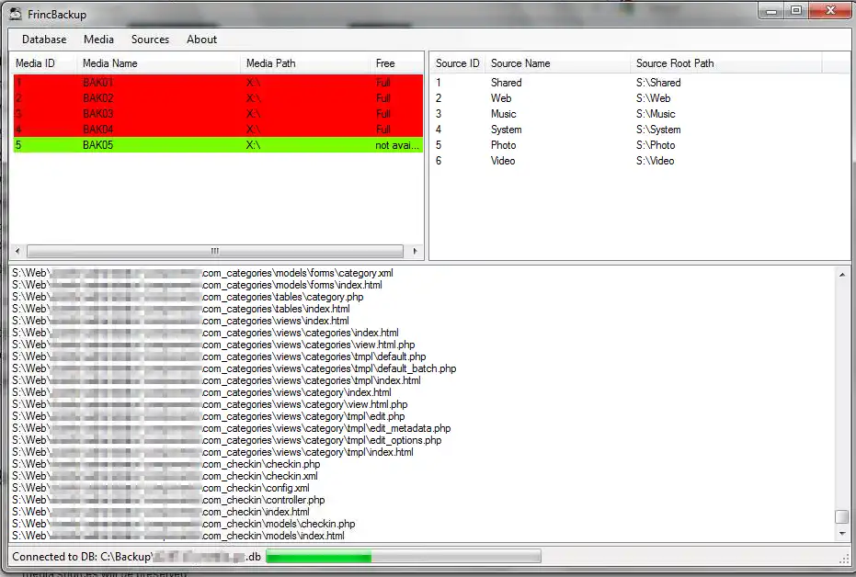
Task: Select the Shared source row
Action: coord(628,83)
